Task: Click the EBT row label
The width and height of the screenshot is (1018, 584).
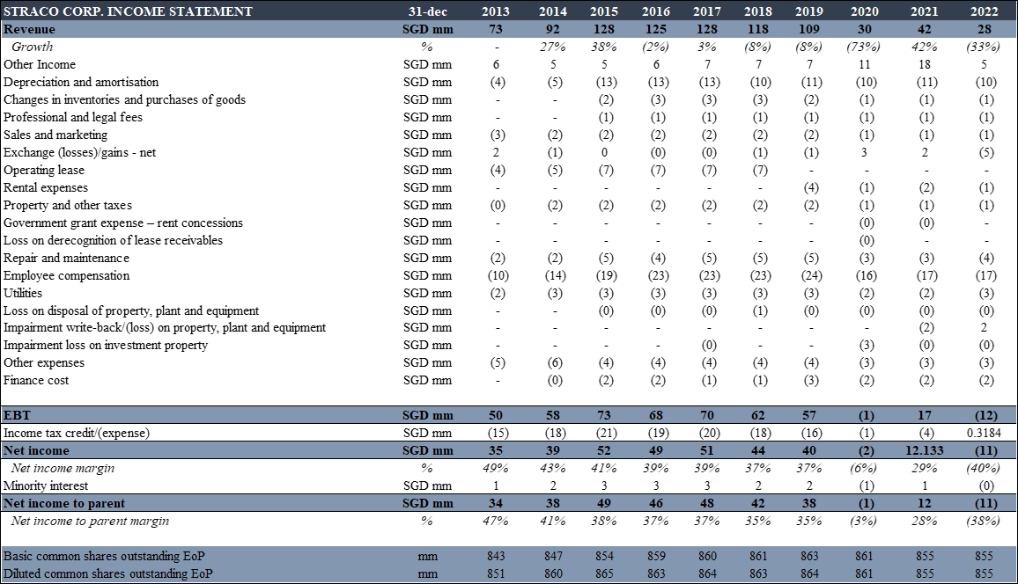Action: pos(17,415)
